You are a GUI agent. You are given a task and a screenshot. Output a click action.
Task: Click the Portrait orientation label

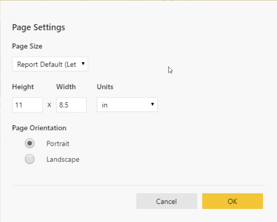[58, 144]
